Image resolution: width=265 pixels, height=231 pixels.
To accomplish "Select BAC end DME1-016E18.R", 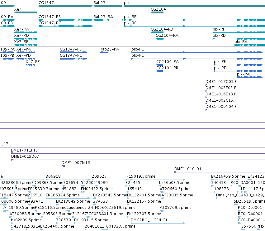I will coord(206,97).
